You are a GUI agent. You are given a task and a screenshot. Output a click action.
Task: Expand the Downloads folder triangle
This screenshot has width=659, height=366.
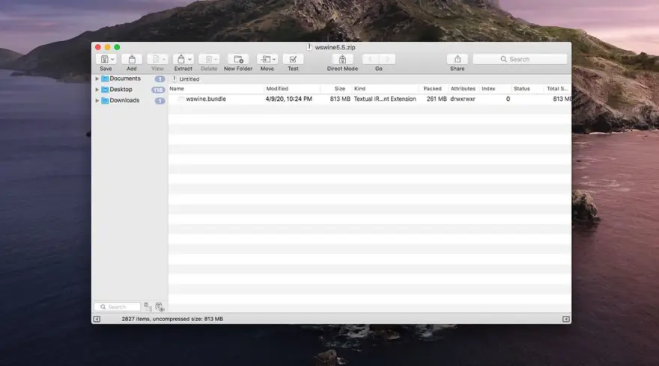tap(97, 100)
